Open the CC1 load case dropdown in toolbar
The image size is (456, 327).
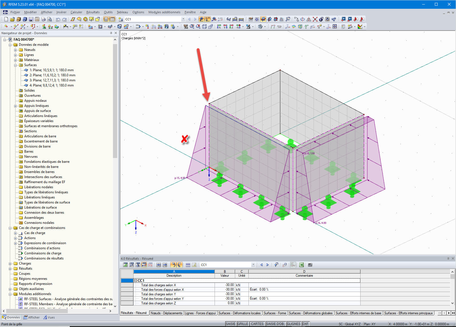183,19
